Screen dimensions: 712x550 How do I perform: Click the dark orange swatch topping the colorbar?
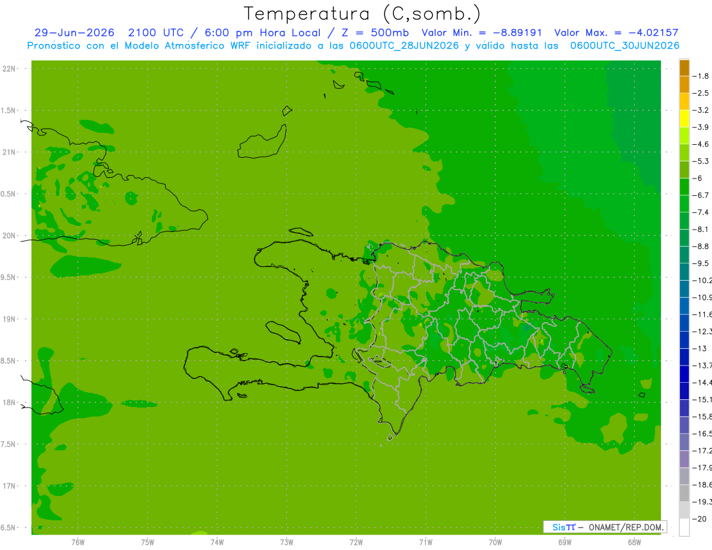pos(684,68)
